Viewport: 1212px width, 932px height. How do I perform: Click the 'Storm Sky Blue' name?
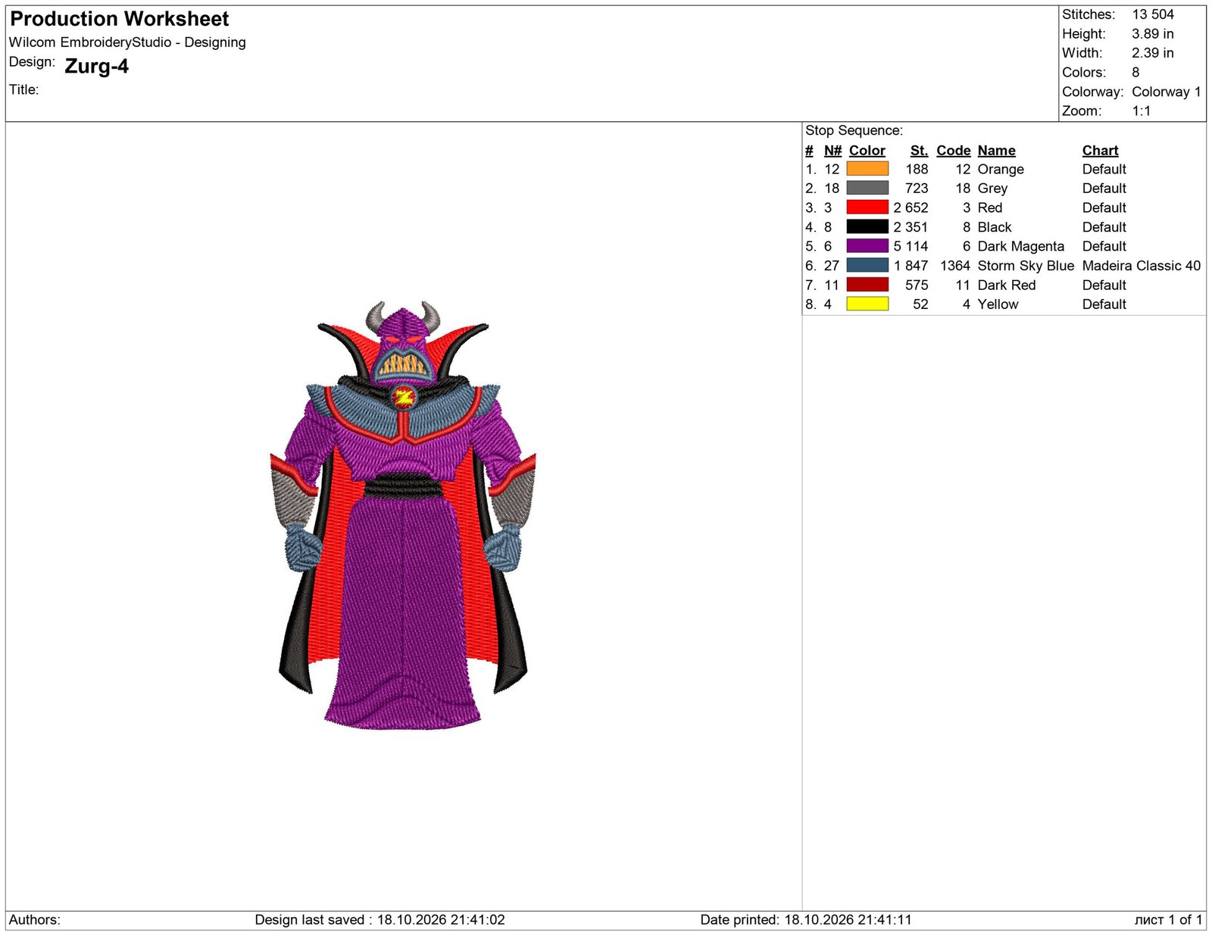1026,266
